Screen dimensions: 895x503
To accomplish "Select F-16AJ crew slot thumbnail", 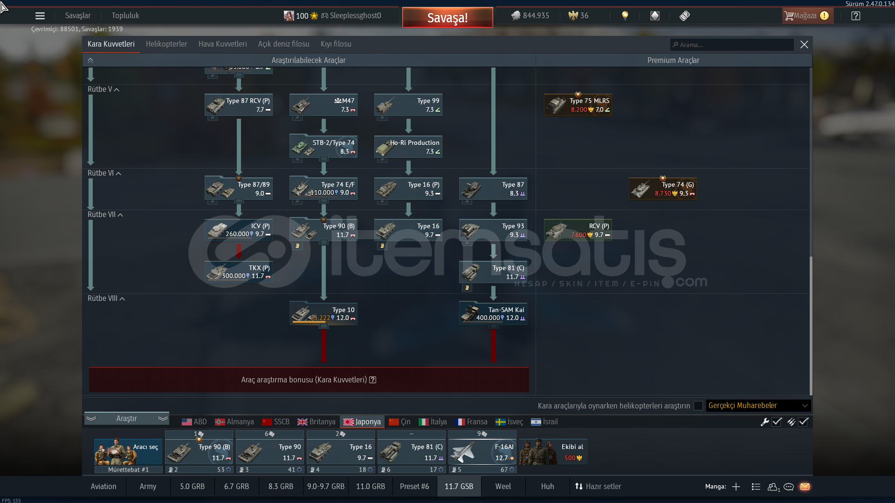I will pos(482,452).
